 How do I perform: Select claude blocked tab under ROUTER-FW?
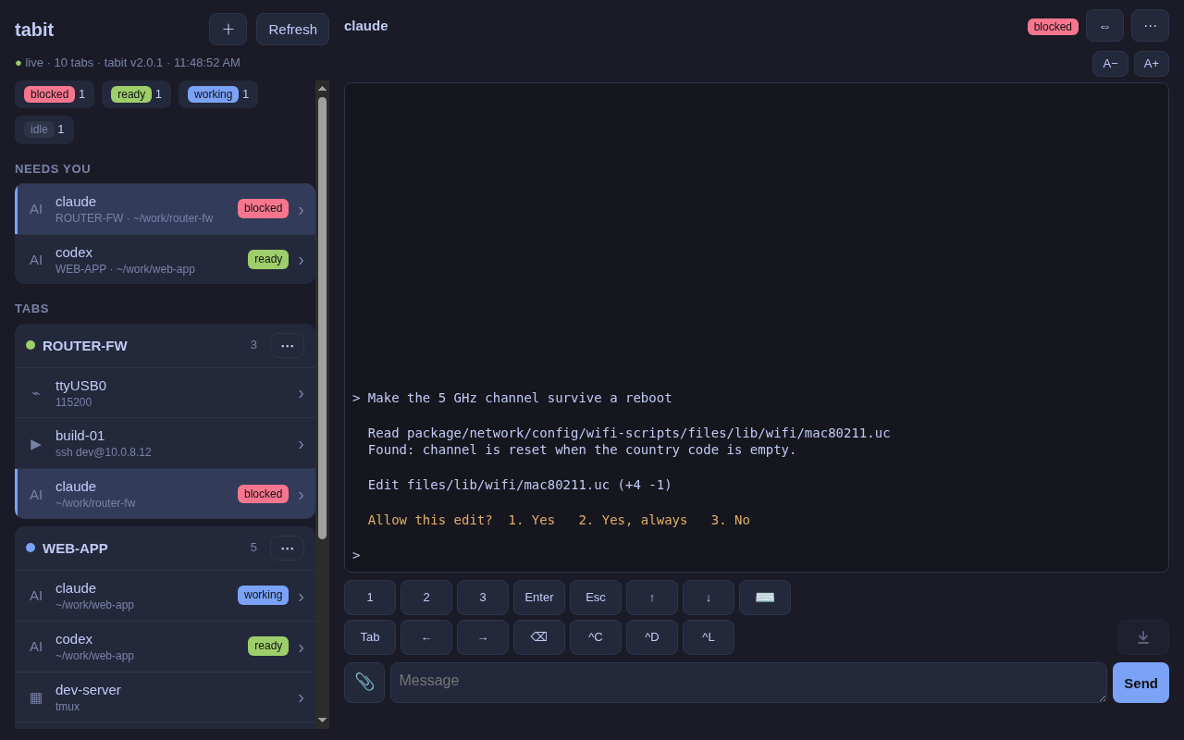point(165,494)
